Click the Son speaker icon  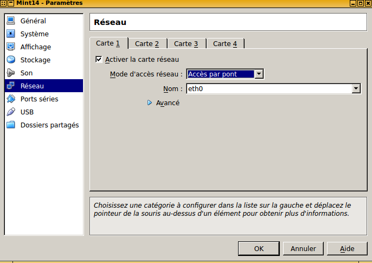[11, 73]
